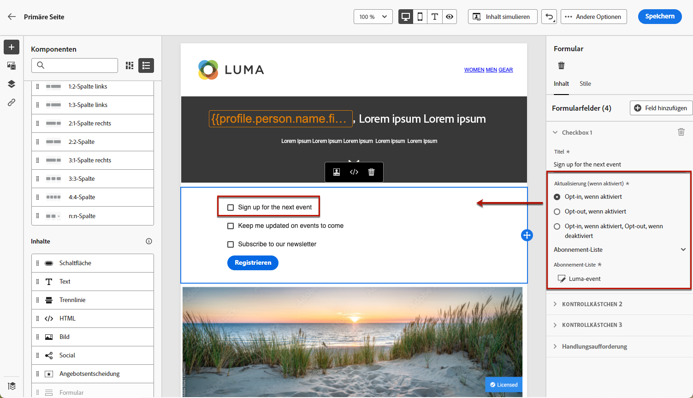Viewport: 693px width, 398px height.
Task: Select the 4:4-Spalte component
Action: pos(93,197)
